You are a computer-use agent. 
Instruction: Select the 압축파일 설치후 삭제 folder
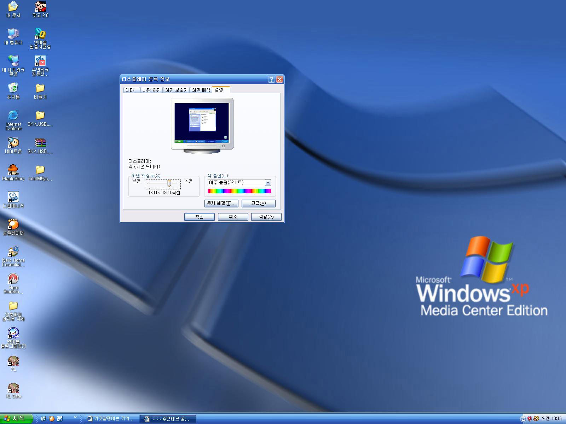13,311
